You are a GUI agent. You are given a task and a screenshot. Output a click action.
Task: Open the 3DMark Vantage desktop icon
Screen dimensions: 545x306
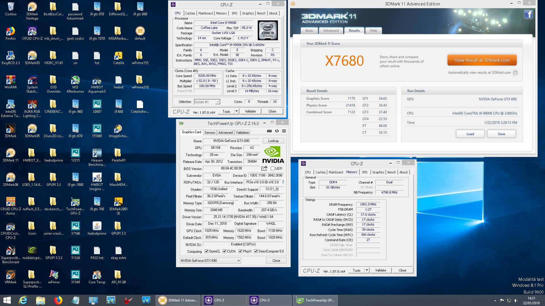[x=32, y=11]
